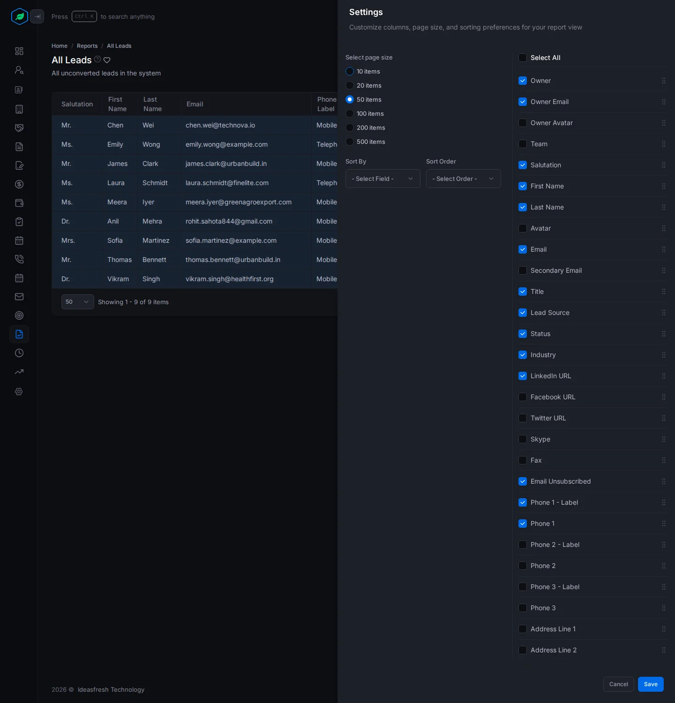Open the contacts book sidebar icon
This screenshot has height=703, width=675.
[x=19, y=90]
